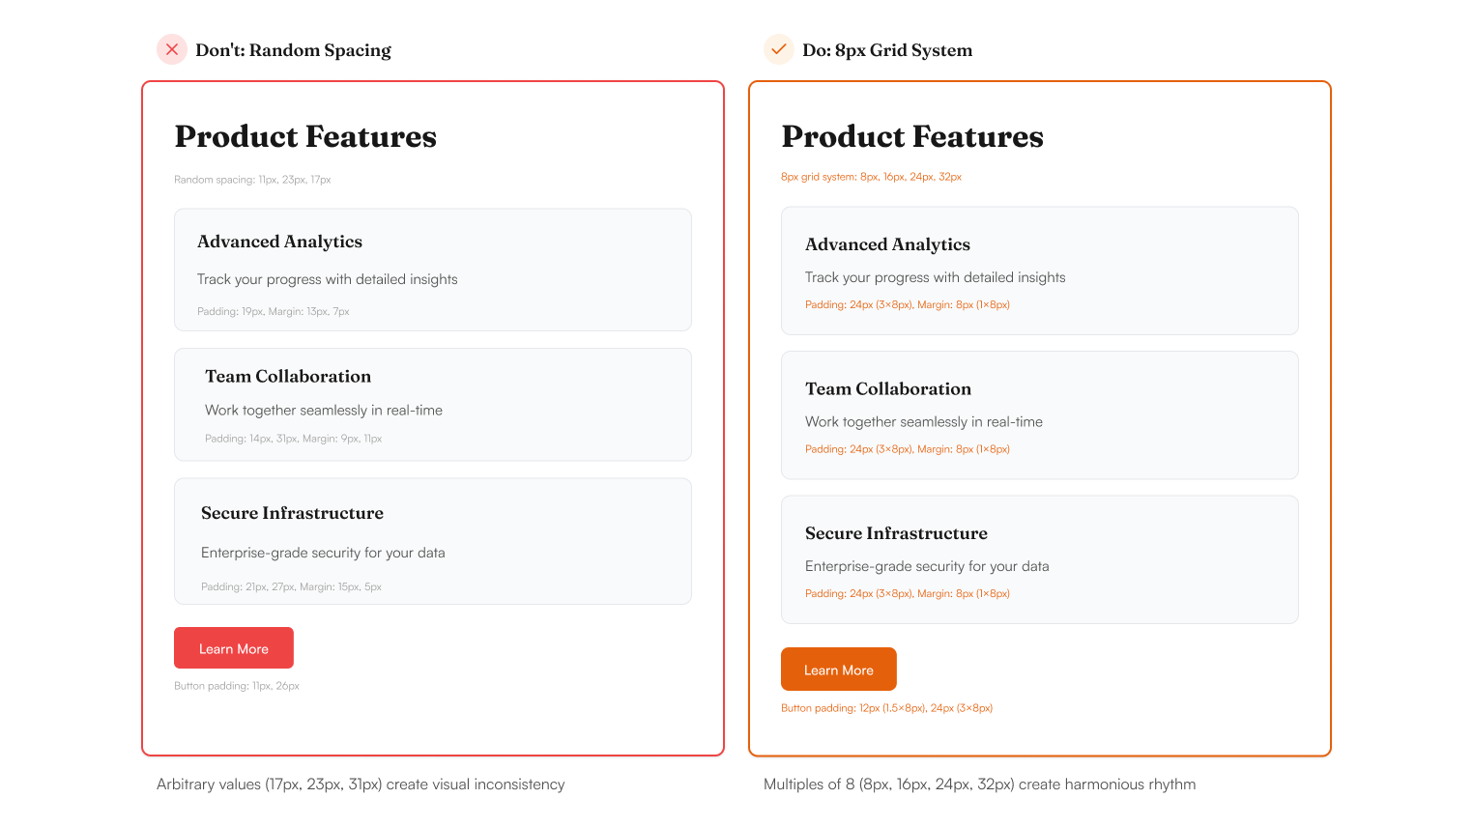The image size is (1473, 827).
Task: Click Product Features title in red-bordered panel
Action: pos(305,136)
